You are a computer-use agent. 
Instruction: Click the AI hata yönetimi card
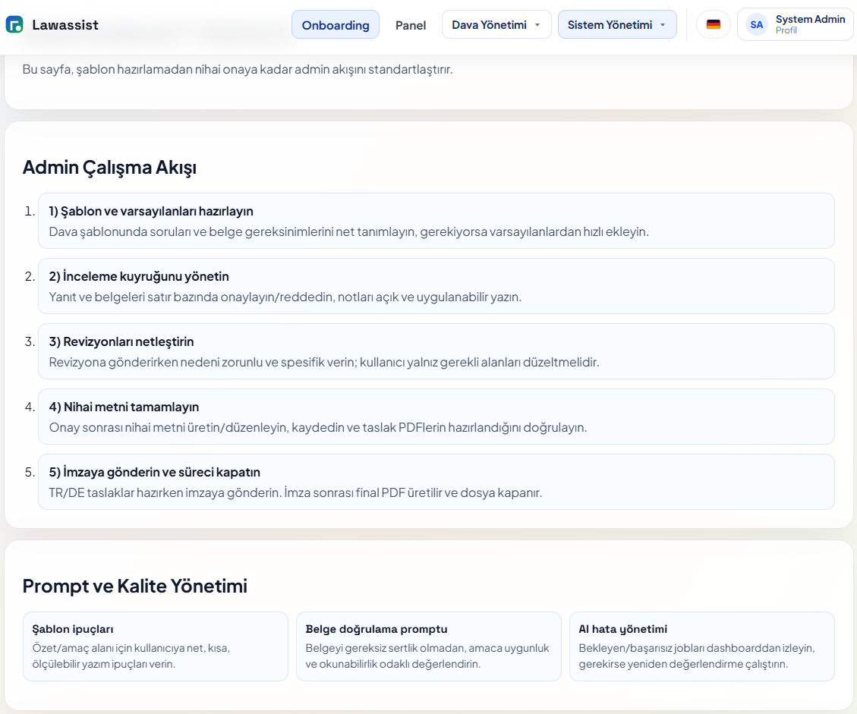pos(701,646)
